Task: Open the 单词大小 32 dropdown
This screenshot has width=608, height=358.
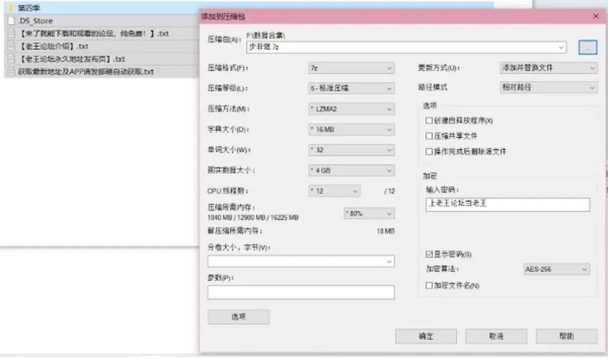Action: coord(351,150)
